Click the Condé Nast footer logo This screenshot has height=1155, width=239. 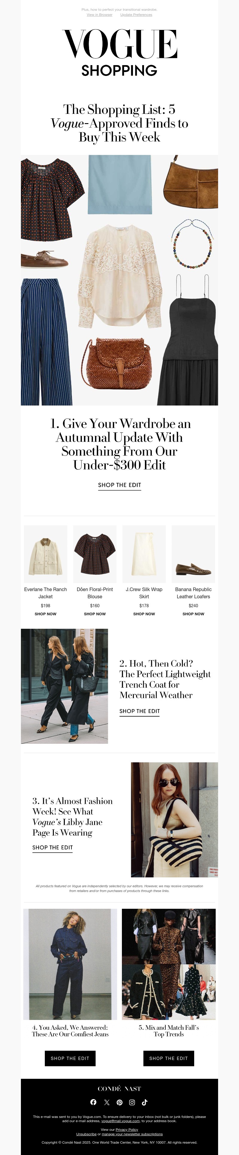119,1089
